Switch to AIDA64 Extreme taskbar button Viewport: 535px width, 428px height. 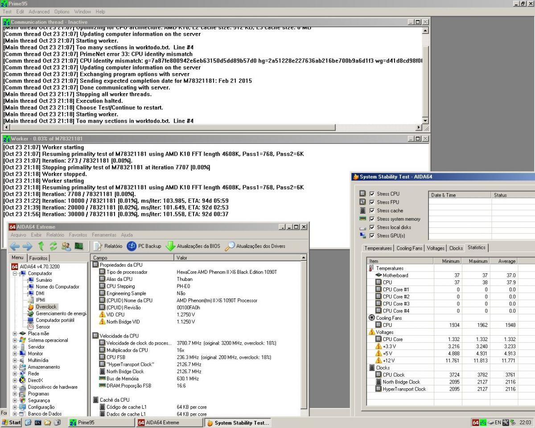click(x=170, y=423)
